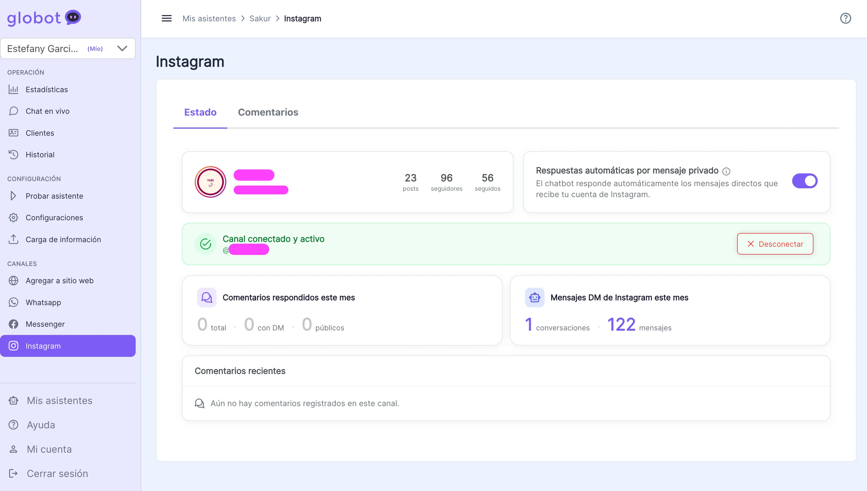Open Configuraciones in sidebar
The width and height of the screenshot is (867, 491).
coord(54,218)
